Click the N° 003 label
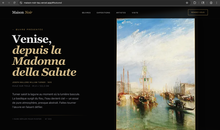Screen dimensions: 220x130 click(48, 119)
